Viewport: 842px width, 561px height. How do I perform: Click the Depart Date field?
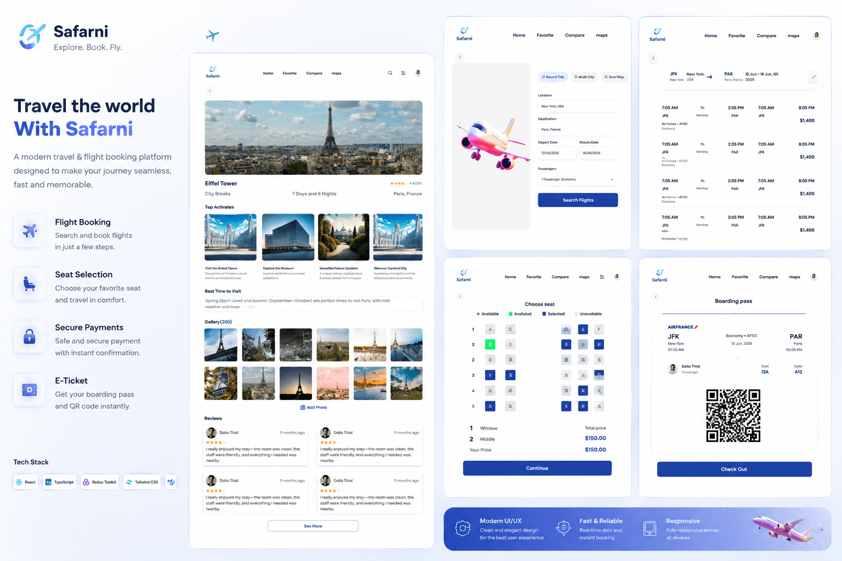point(557,153)
